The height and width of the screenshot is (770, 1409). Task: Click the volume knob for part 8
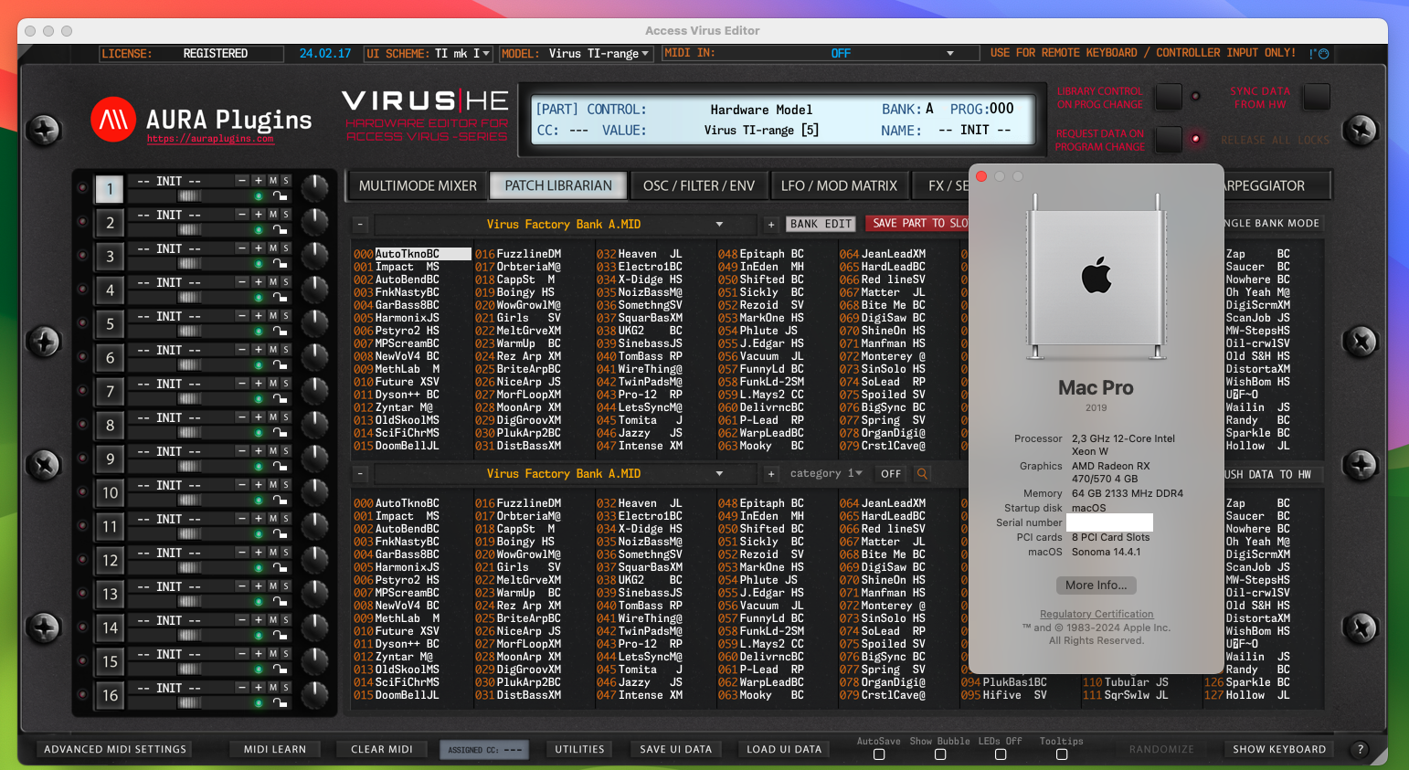coord(314,425)
